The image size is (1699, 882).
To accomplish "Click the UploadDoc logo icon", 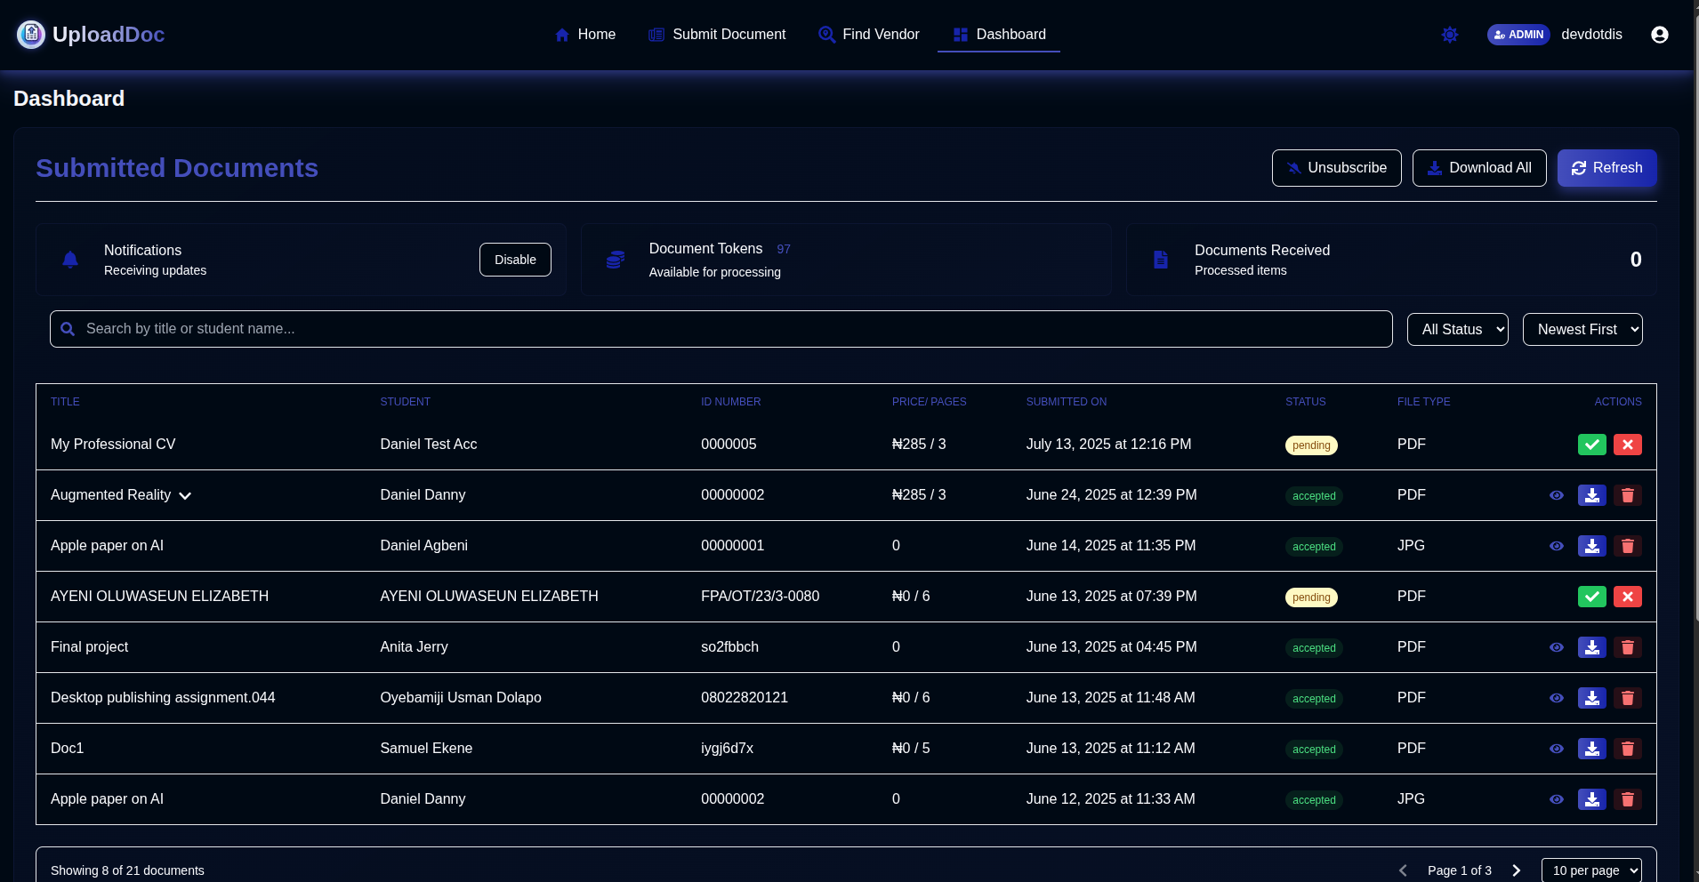I will click(x=31, y=35).
